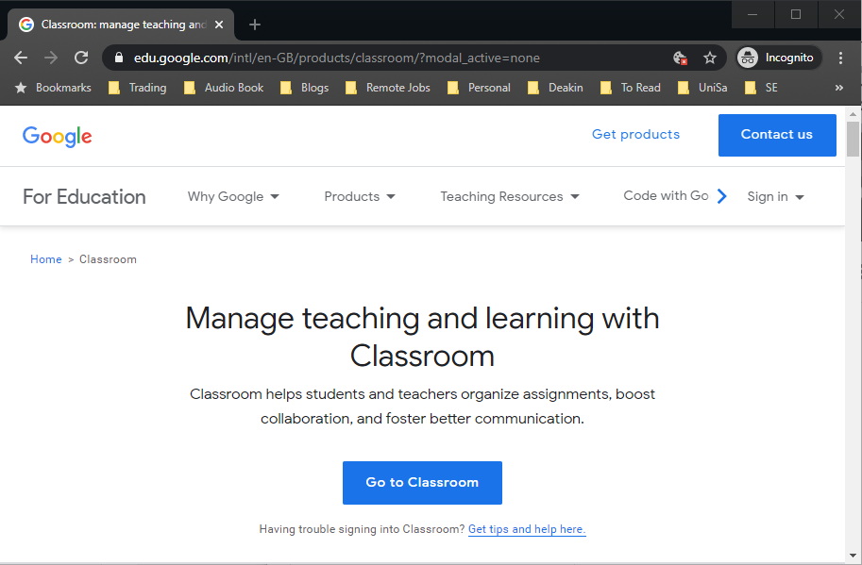The image size is (862, 565).
Task: Open Chrome's three-dot menu
Action: pos(840,58)
